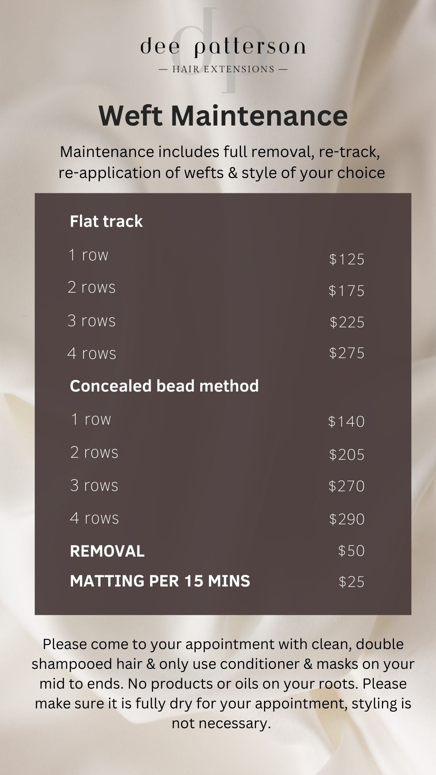Click the MATTING PER 15 MINS label
This screenshot has height=775, width=436.
(160, 581)
